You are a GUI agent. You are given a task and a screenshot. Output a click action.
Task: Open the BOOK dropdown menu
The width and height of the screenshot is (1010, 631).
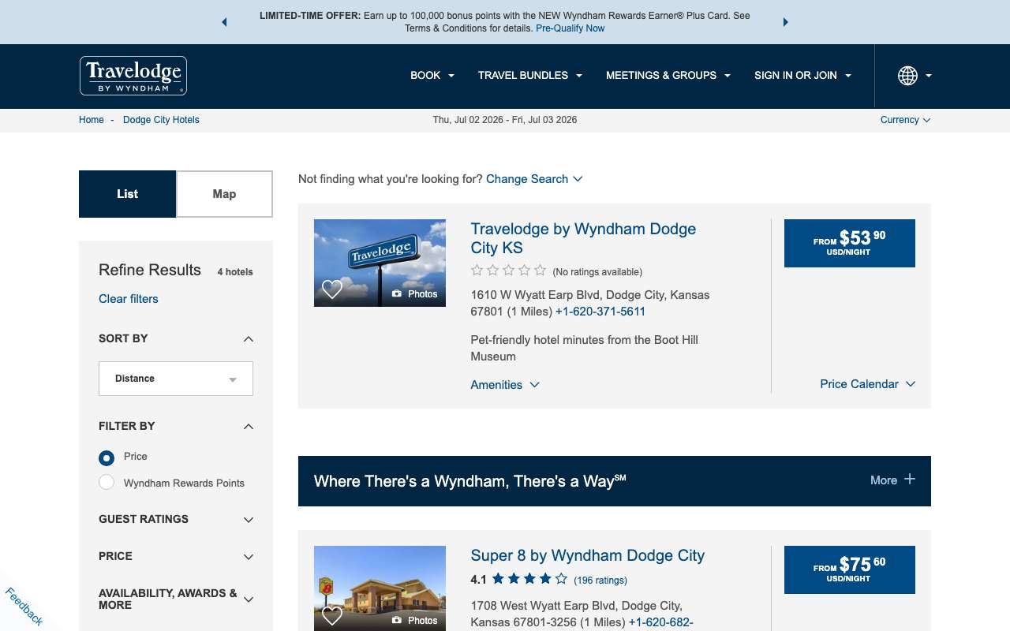pos(432,76)
